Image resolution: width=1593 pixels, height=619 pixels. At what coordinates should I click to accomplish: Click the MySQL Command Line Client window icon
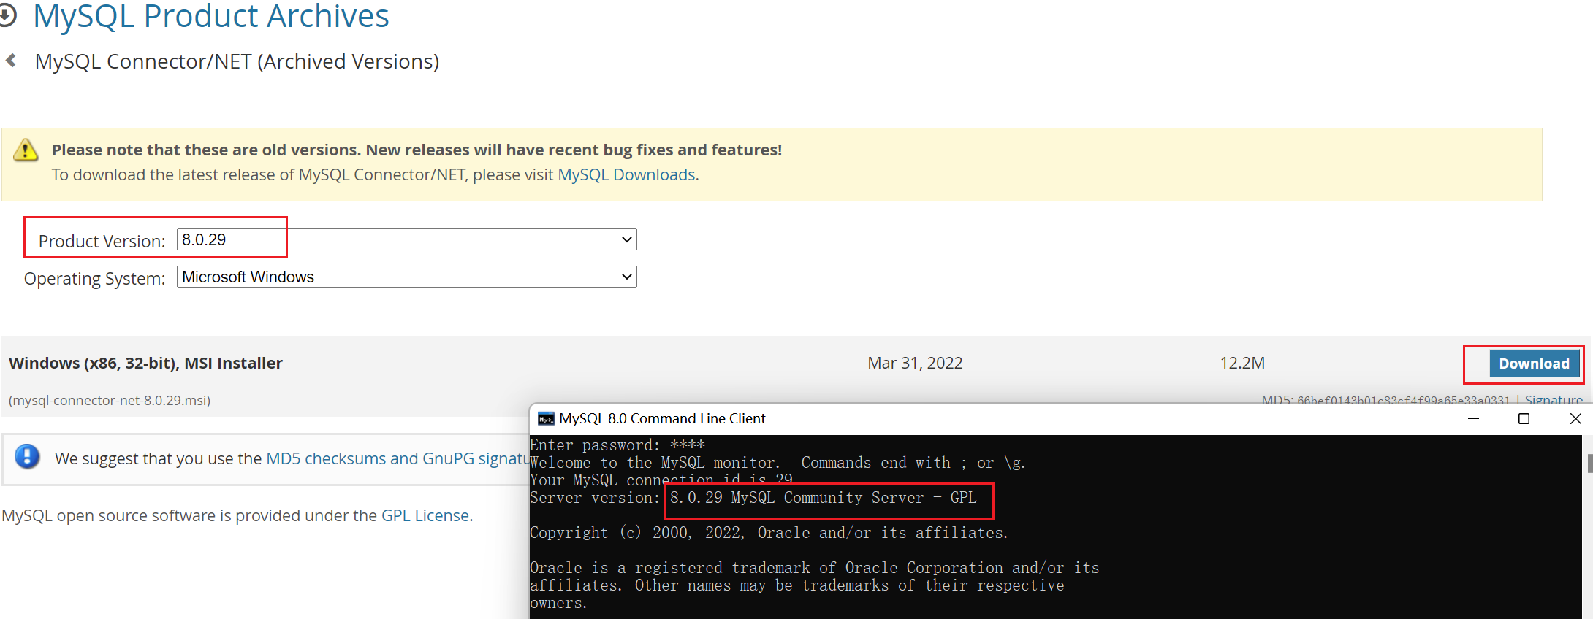click(546, 418)
